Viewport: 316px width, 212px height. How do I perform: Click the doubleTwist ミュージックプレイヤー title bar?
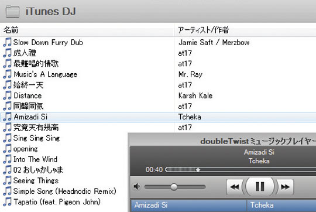(x=258, y=141)
